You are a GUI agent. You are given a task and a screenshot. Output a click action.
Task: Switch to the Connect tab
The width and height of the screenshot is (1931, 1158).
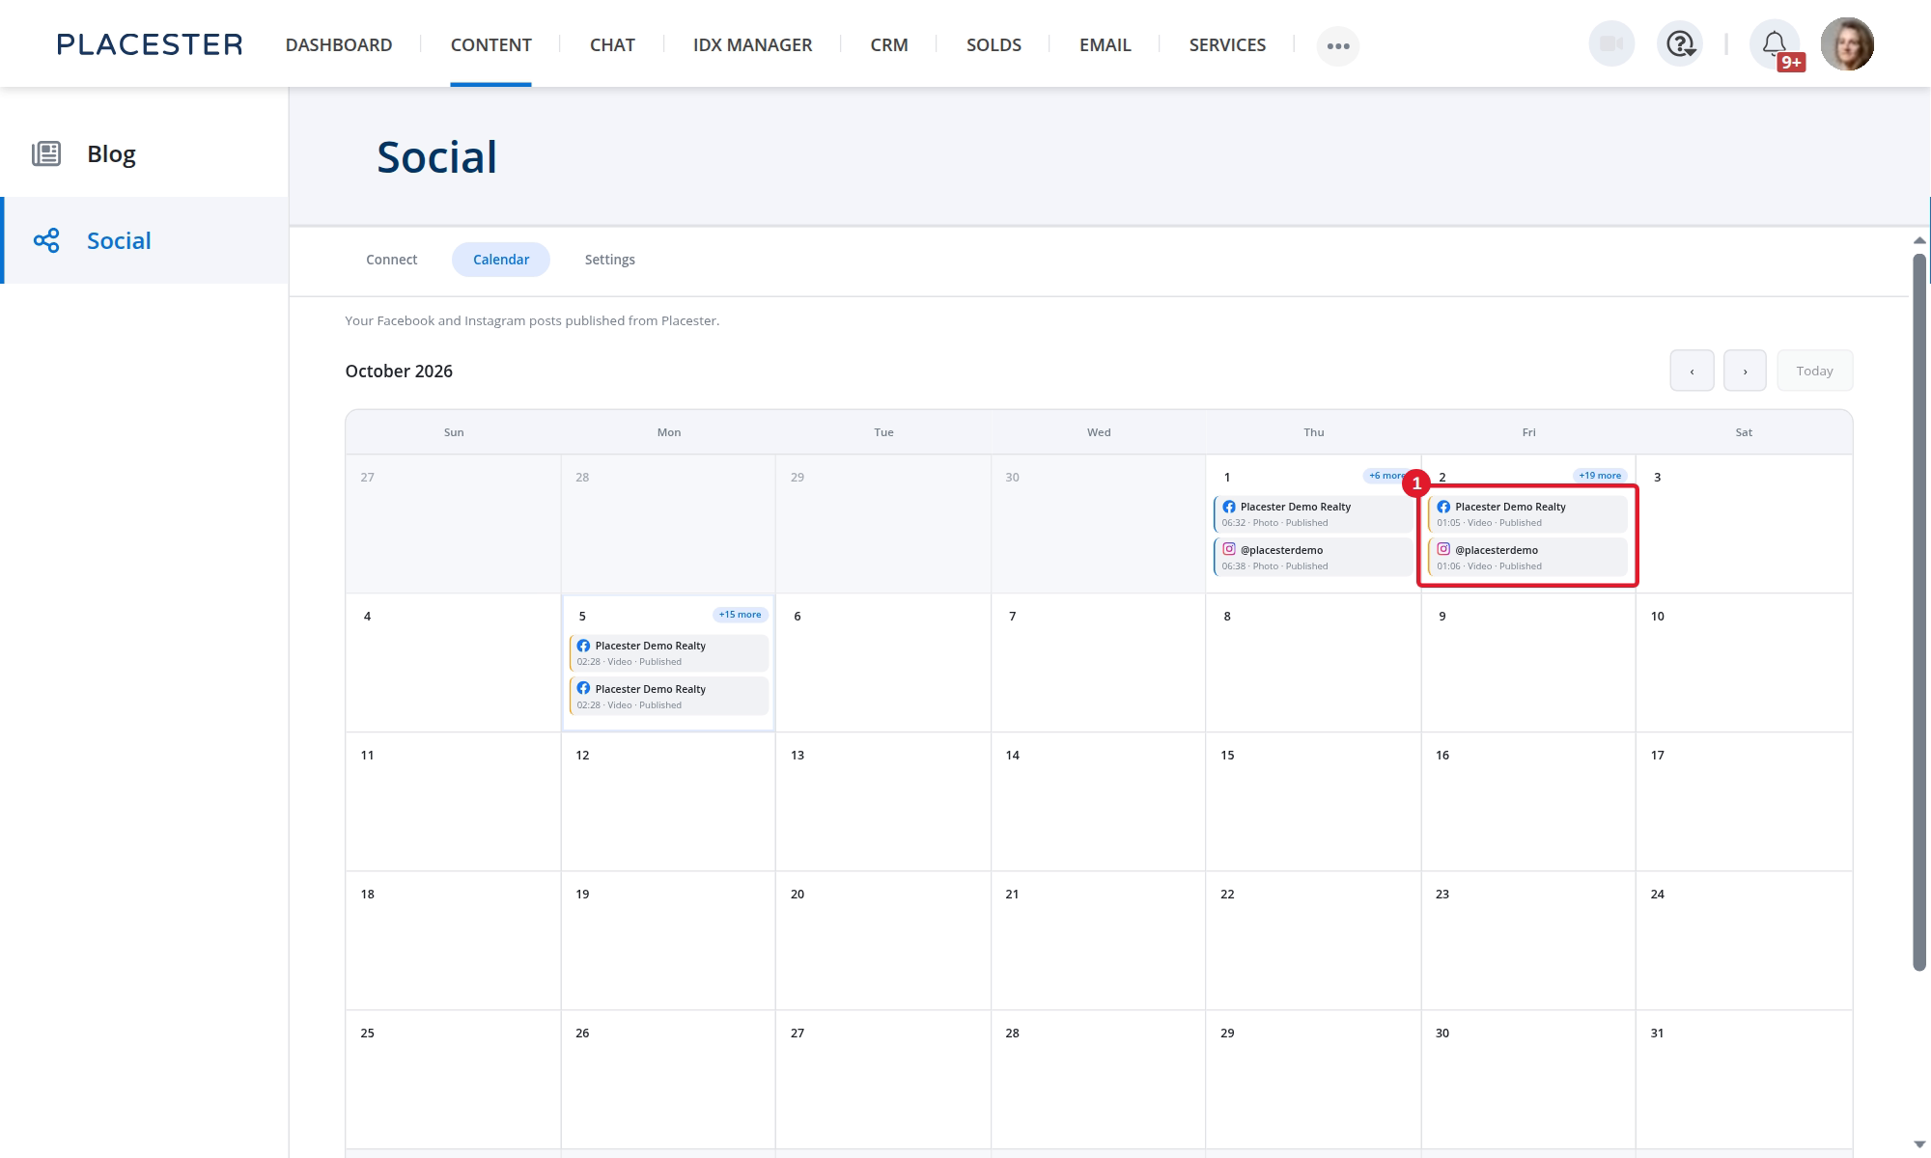point(391,260)
